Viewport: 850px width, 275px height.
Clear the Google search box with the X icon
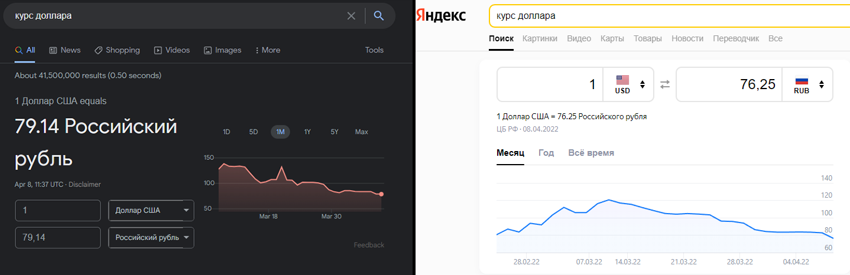(x=351, y=16)
